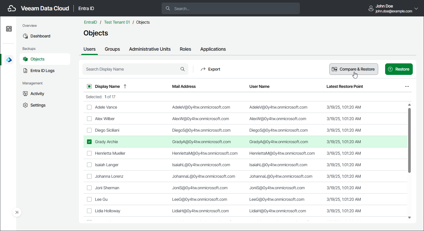Sort by User Name column header
424x231 pixels.
pyautogui.click(x=260, y=86)
